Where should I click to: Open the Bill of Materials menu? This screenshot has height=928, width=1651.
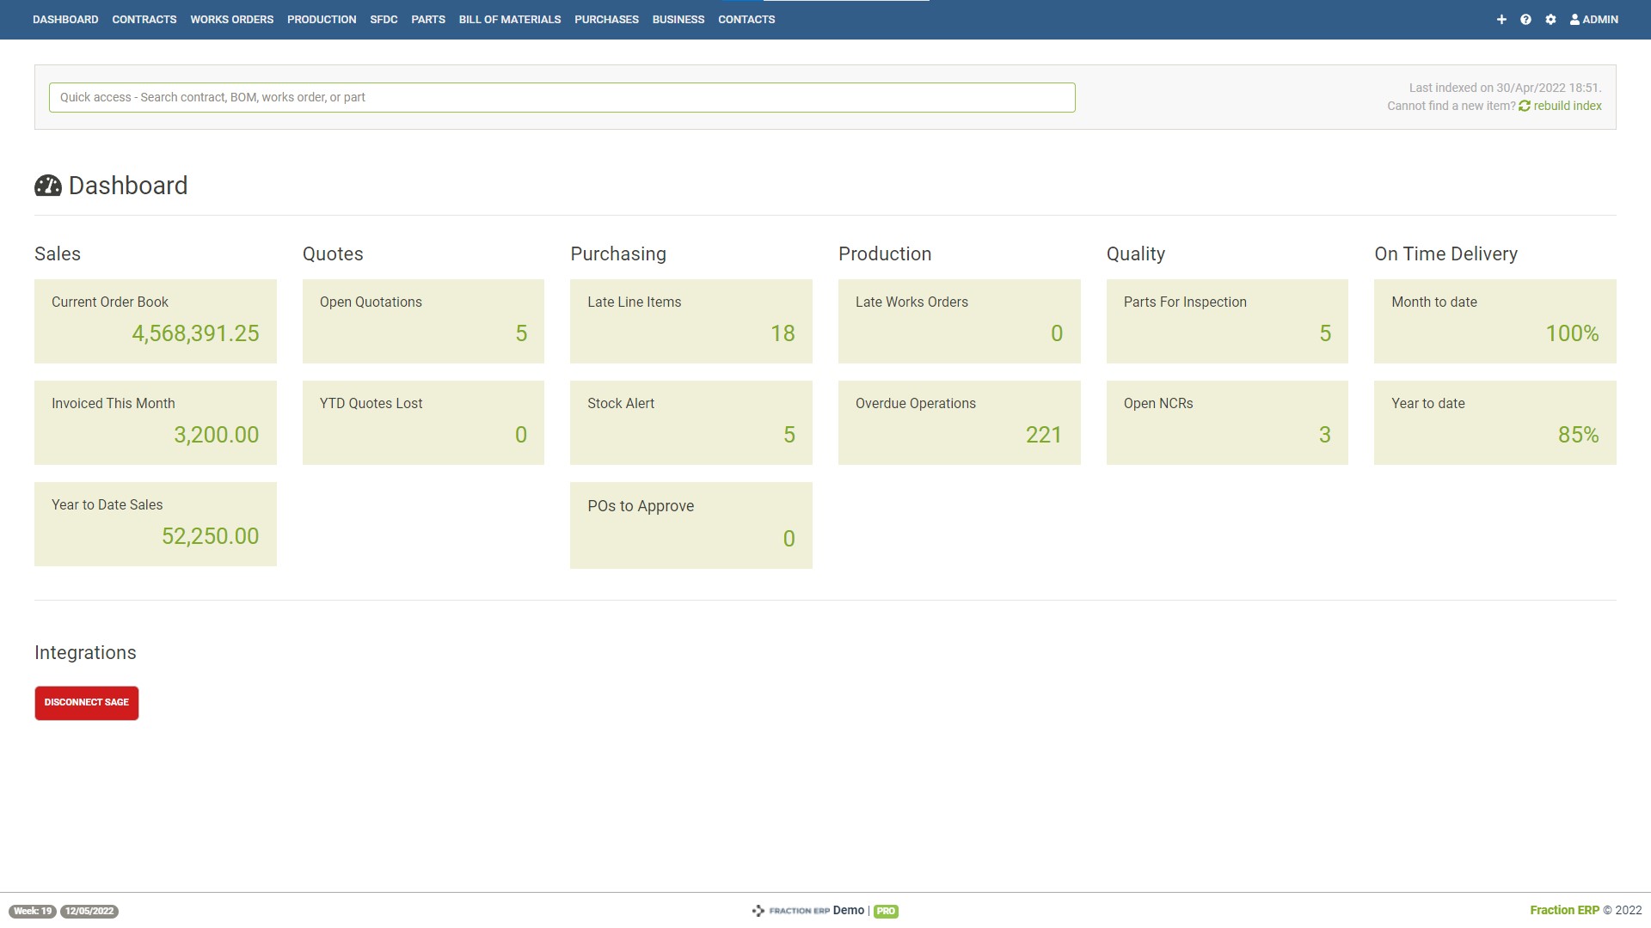pyautogui.click(x=509, y=19)
